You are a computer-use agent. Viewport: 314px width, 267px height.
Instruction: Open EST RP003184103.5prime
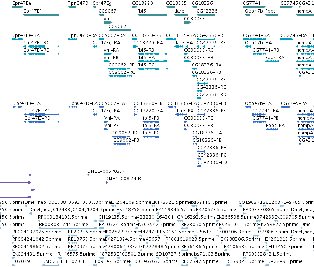[x=62, y=217]
